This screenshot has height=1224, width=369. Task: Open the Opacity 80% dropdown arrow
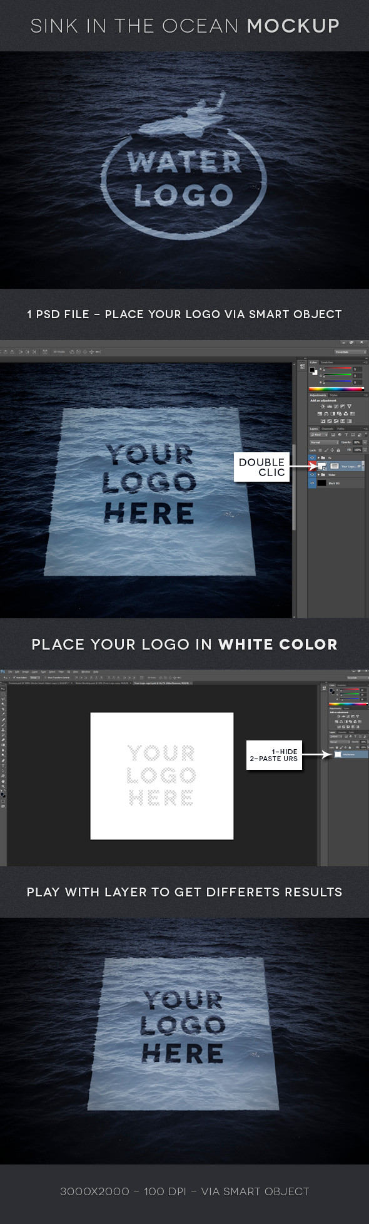[365, 442]
